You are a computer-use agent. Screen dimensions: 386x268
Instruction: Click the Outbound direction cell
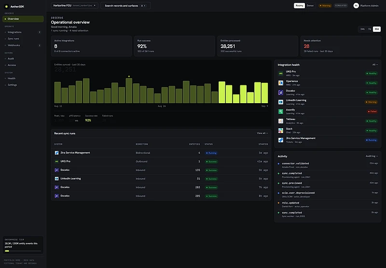(141, 161)
